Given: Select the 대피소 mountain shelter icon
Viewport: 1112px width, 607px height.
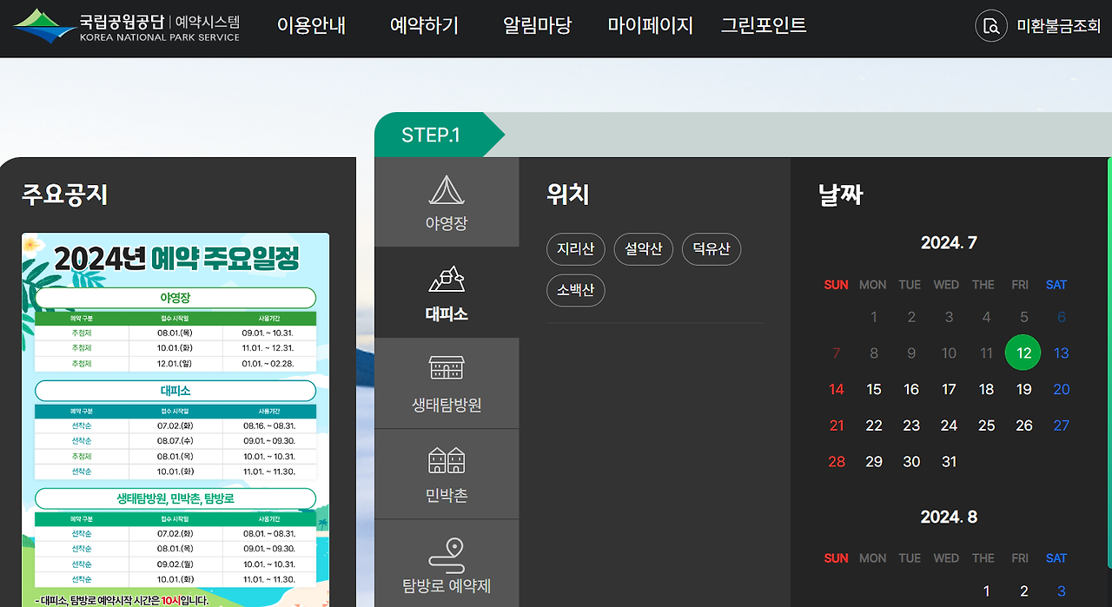Looking at the screenshot, I should (447, 280).
